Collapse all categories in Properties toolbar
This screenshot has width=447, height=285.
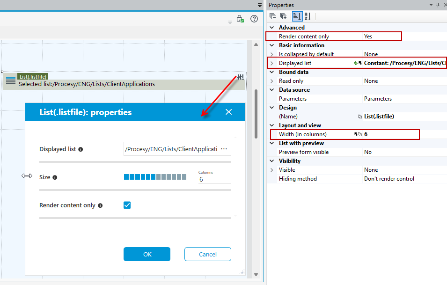(x=272, y=16)
